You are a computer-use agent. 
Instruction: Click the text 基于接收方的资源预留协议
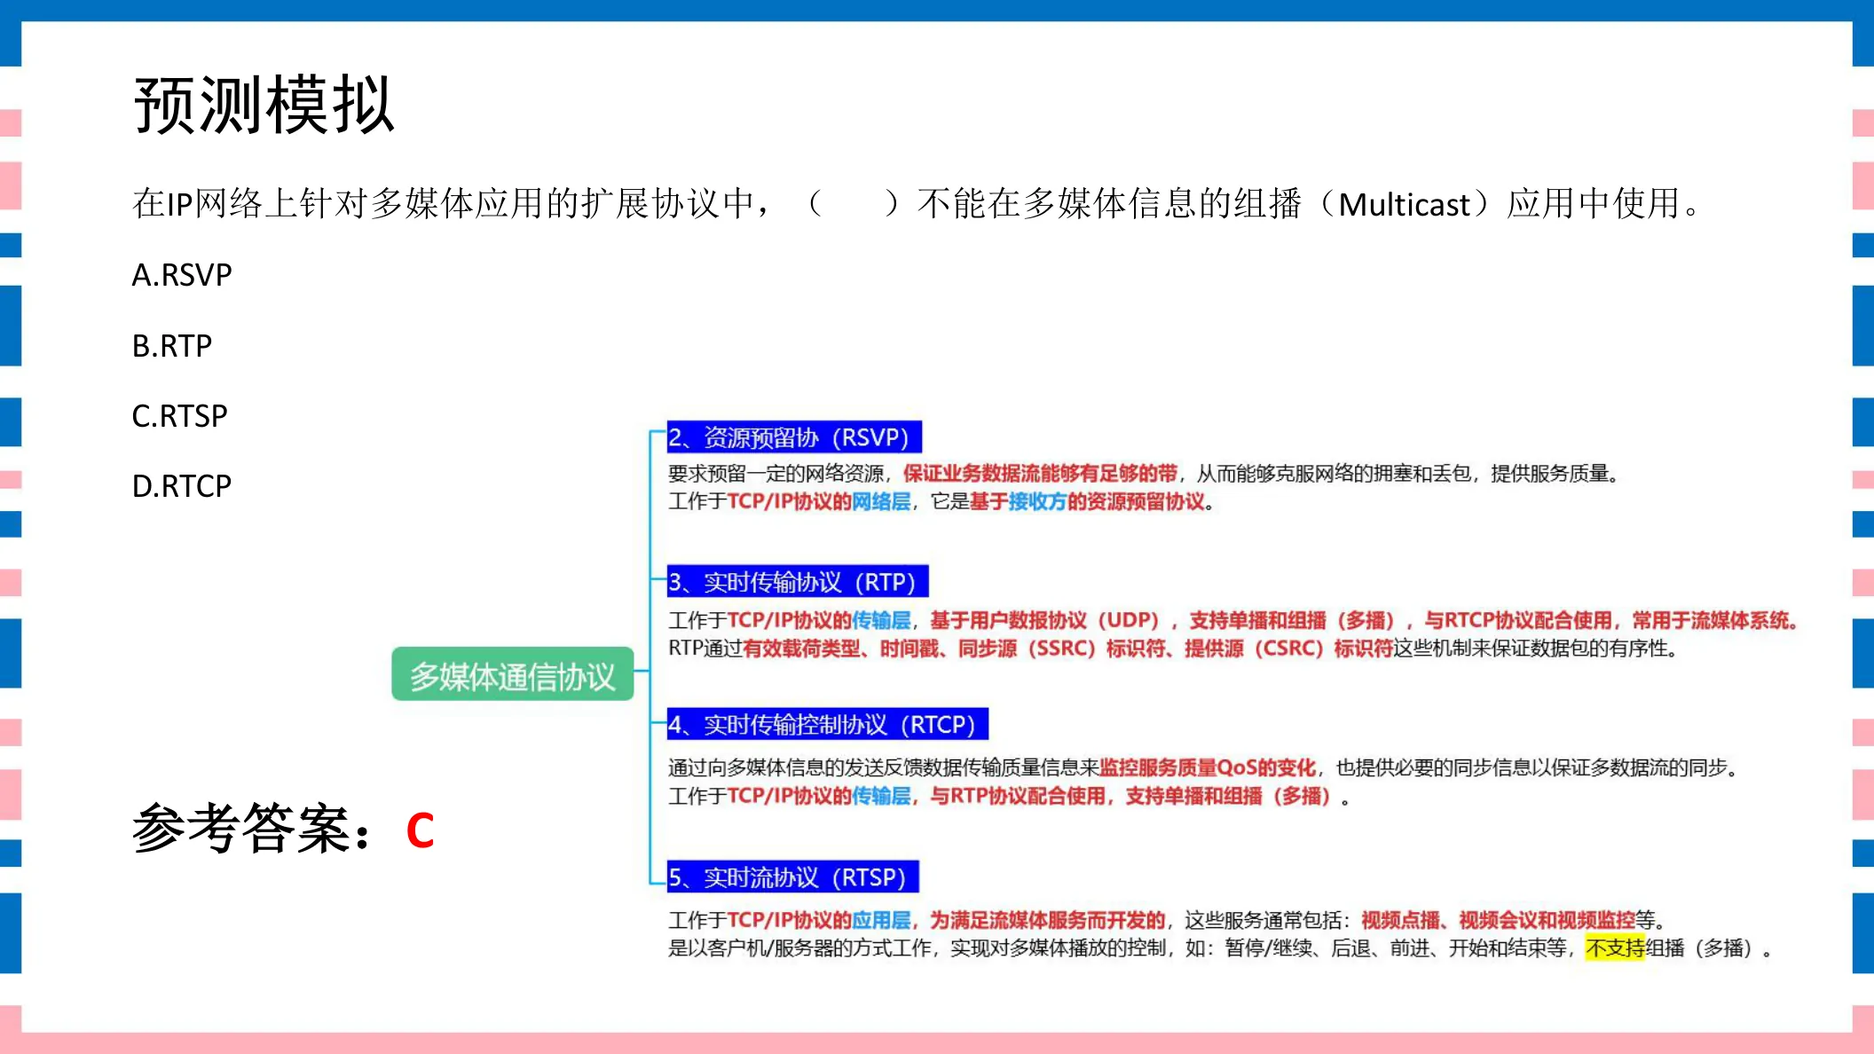point(1087,502)
